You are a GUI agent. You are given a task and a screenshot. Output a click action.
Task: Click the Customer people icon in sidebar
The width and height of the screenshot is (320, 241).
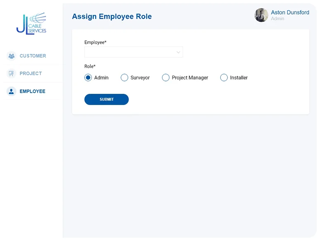12,56
